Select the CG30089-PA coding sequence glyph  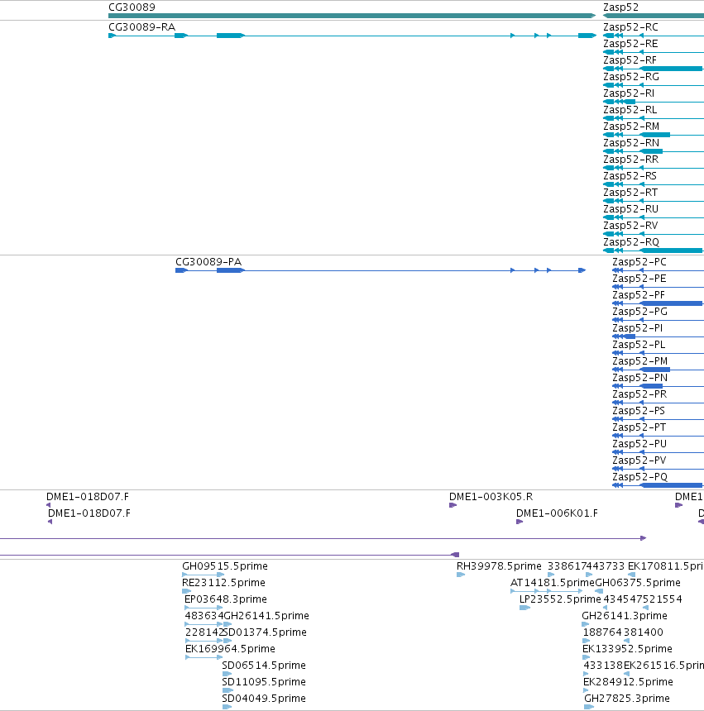pos(381,270)
